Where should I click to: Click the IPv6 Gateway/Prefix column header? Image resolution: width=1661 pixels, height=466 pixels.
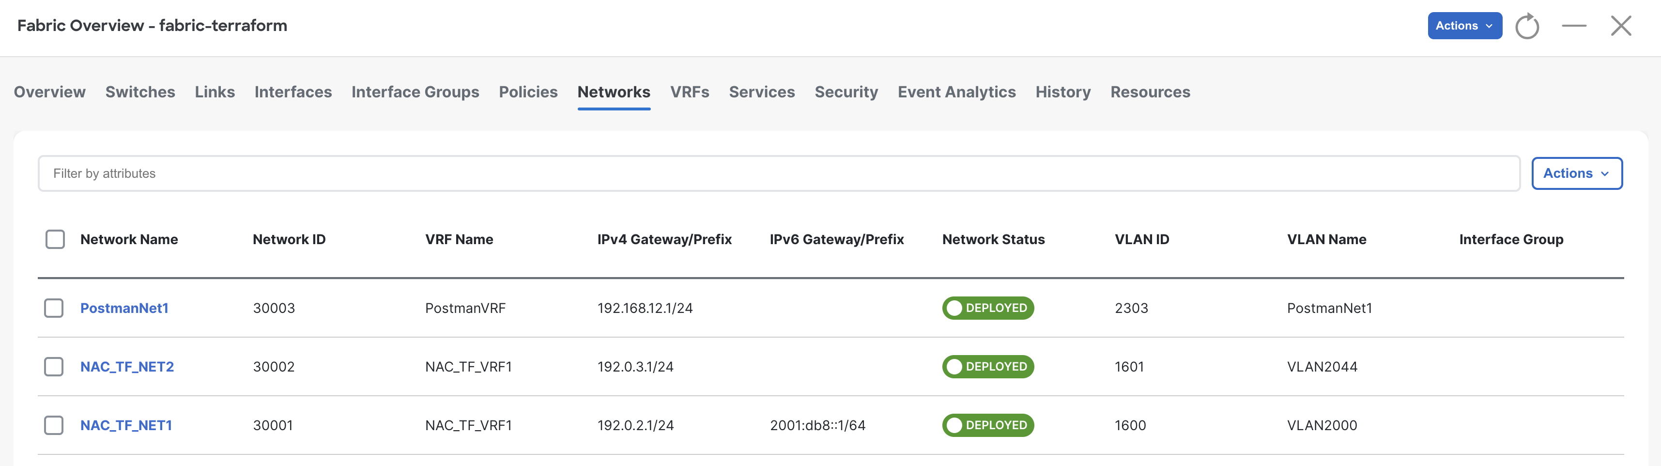click(836, 239)
